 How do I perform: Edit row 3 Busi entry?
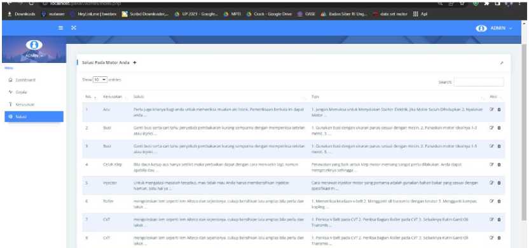click(492, 146)
